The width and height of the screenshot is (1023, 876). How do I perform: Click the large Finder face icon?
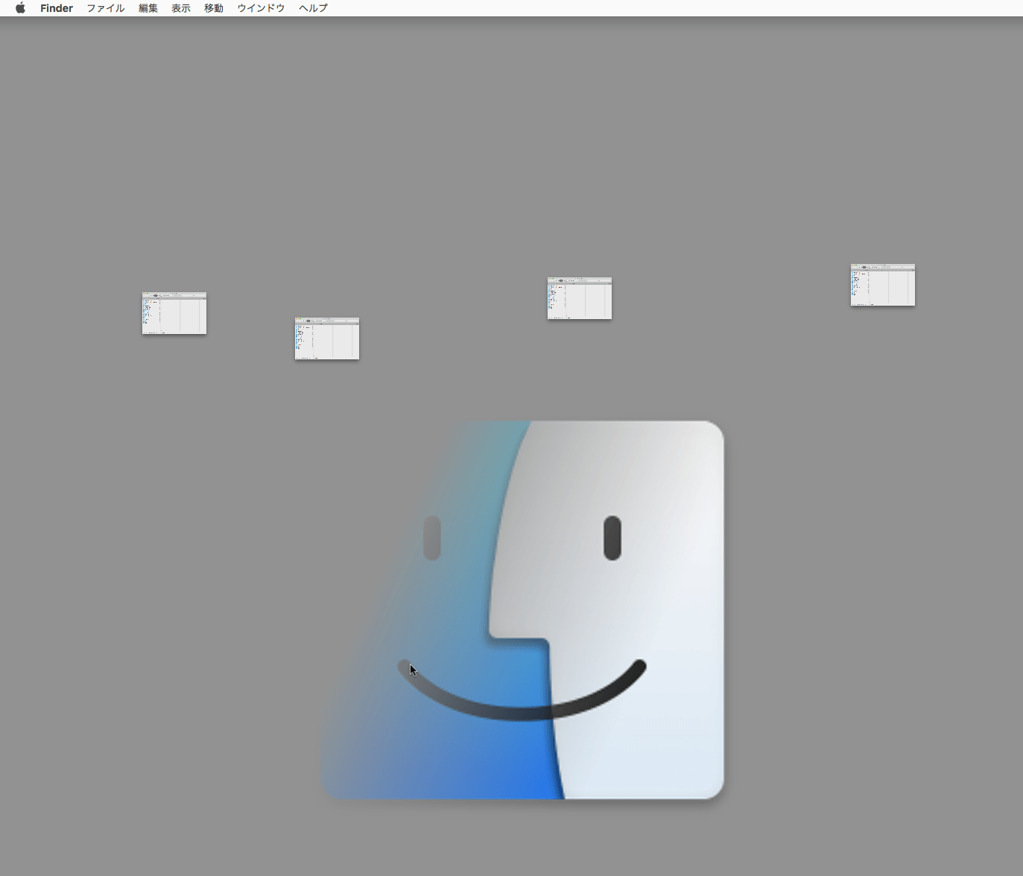tap(522, 610)
